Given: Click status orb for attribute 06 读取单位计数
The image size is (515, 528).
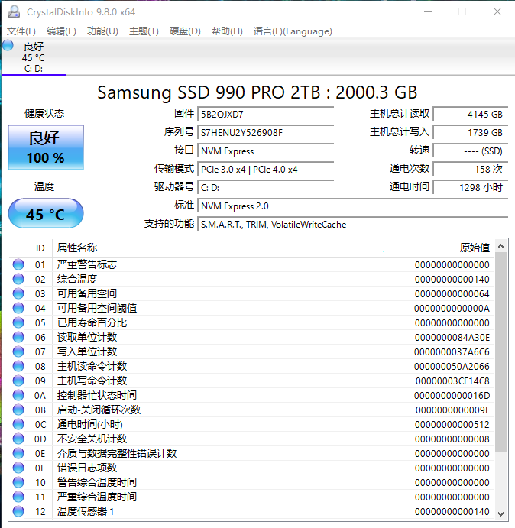Looking at the screenshot, I should 18,337.
